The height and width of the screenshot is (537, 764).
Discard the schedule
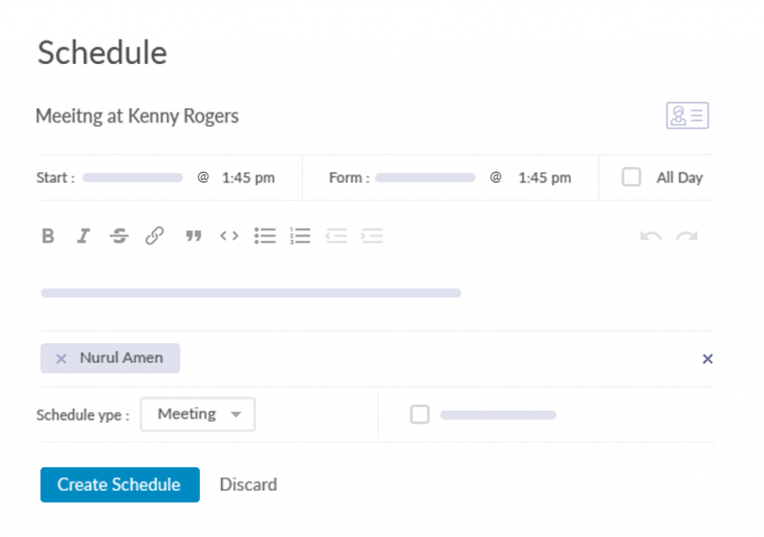pyautogui.click(x=248, y=485)
